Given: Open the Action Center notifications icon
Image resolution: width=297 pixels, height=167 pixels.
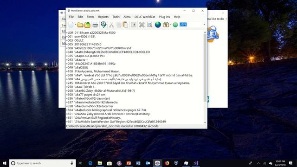Looking at the screenshot, I should [x=291, y=163].
